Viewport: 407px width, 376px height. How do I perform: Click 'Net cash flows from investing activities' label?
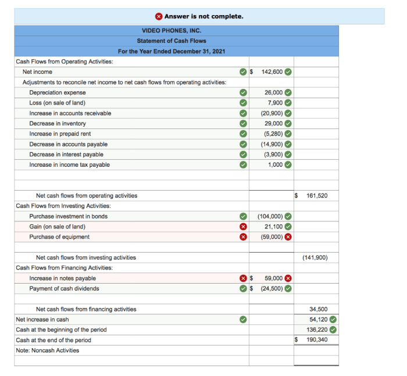click(86, 257)
